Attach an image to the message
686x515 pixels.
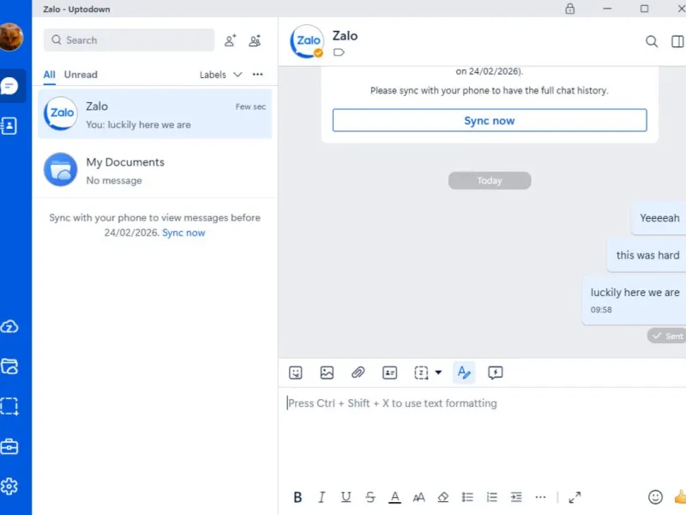[x=327, y=373]
